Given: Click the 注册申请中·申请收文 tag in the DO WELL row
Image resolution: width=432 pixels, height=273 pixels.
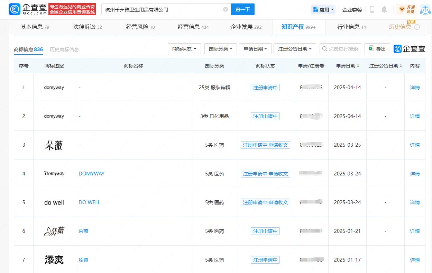Looking at the screenshot, I should (x=265, y=202).
